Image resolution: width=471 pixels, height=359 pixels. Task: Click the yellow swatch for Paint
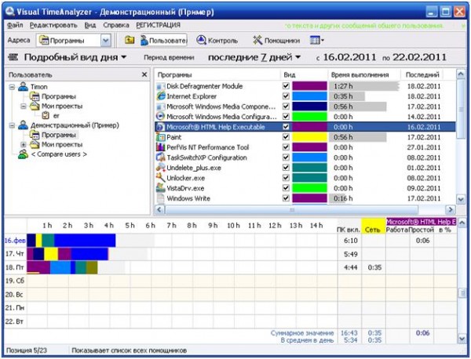(310, 137)
